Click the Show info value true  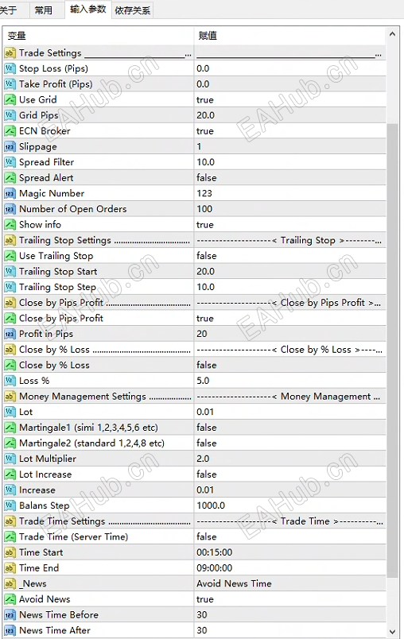pos(205,225)
